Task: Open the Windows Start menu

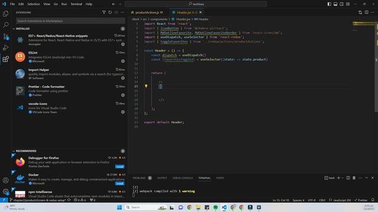Action: click(x=119, y=207)
